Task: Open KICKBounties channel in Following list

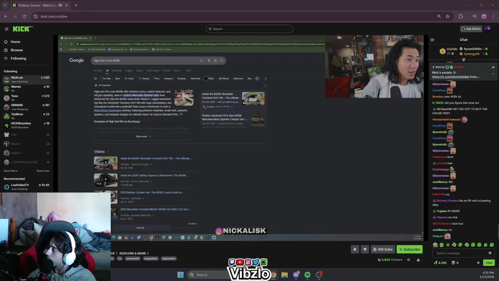Action: click(x=27, y=125)
